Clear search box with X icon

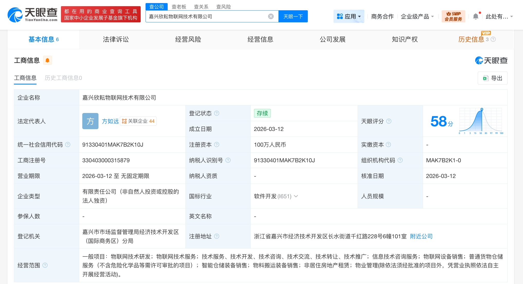tap(271, 16)
